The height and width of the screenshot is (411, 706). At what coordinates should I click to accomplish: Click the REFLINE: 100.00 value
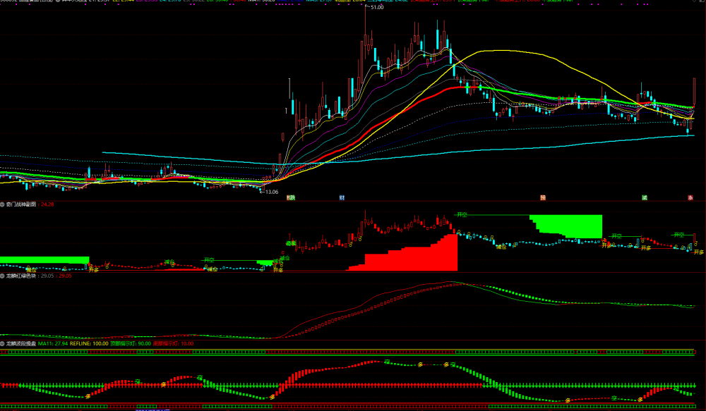(89, 343)
